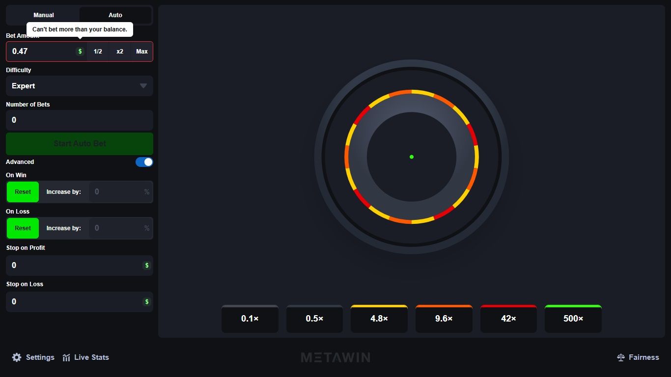Image resolution: width=671 pixels, height=377 pixels.
Task: Select Reset under On Win
Action: 23,192
